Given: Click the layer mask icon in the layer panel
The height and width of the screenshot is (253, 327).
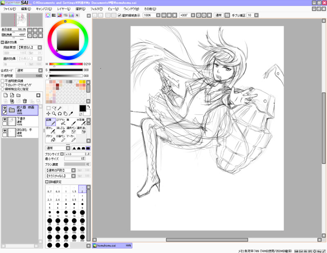Looking at the screenshot, I should pyautogui.click(x=38, y=95).
